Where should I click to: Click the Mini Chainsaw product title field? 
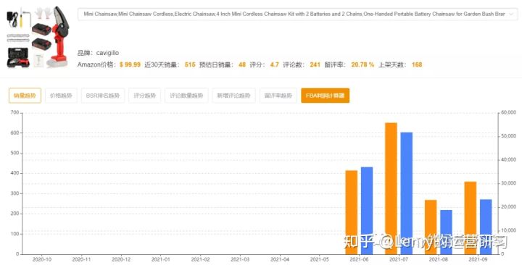[297, 14]
